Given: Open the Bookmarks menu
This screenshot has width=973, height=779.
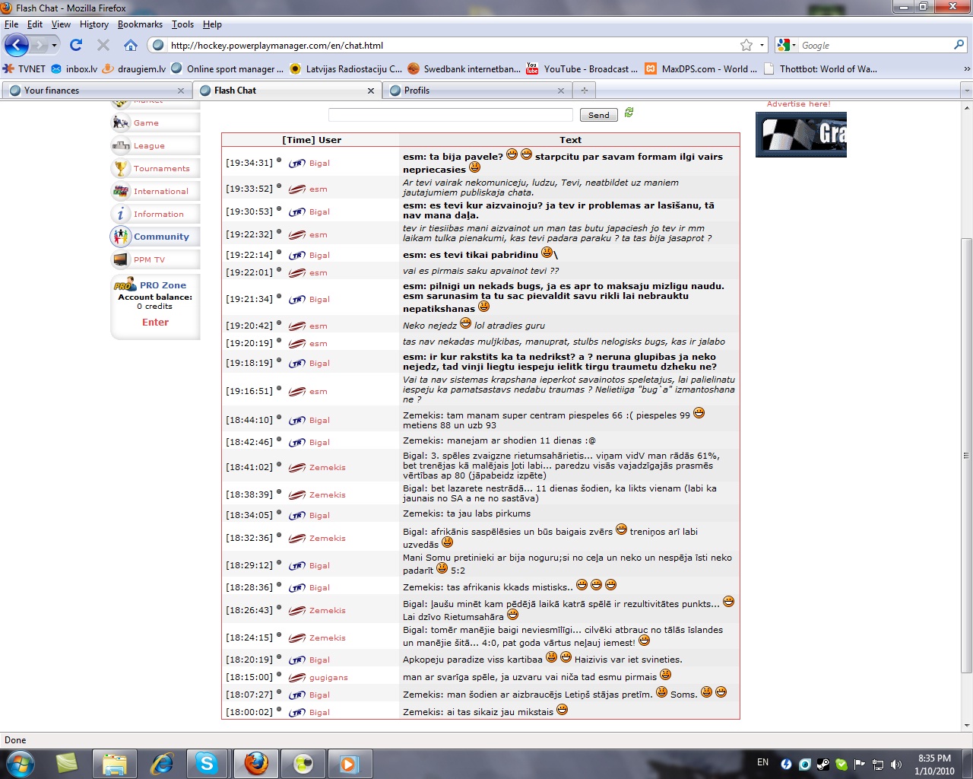Looking at the screenshot, I should [140, 24].
